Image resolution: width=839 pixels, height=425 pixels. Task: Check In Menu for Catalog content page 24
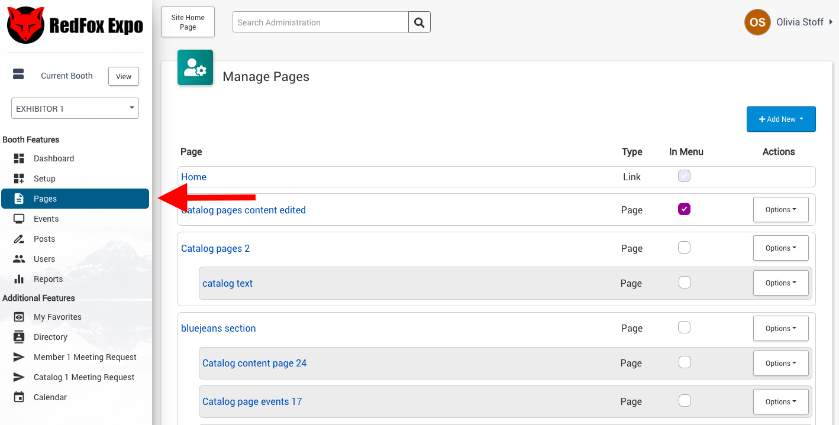coord(685,362)
